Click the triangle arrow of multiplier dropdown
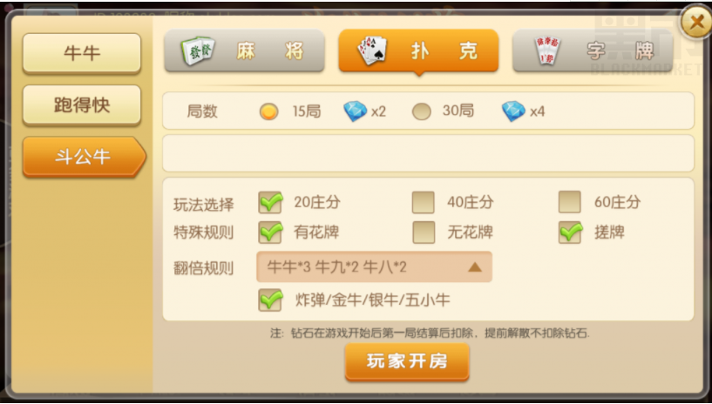This screenshot has height=404, width=712. pos(475,267)
